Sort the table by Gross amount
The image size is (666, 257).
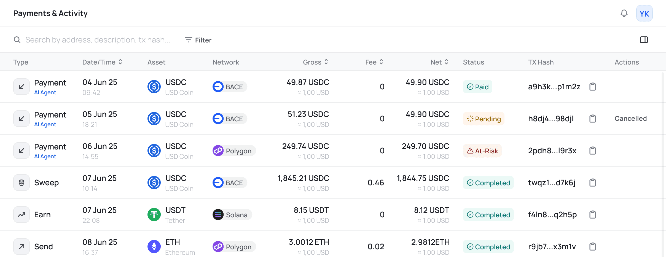tap(315, 62)
